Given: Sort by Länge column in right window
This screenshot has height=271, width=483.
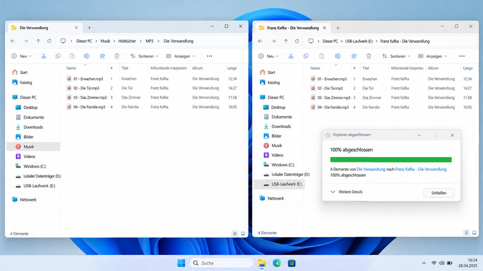Looking at the screenshot, I should (x=468, y=68).
